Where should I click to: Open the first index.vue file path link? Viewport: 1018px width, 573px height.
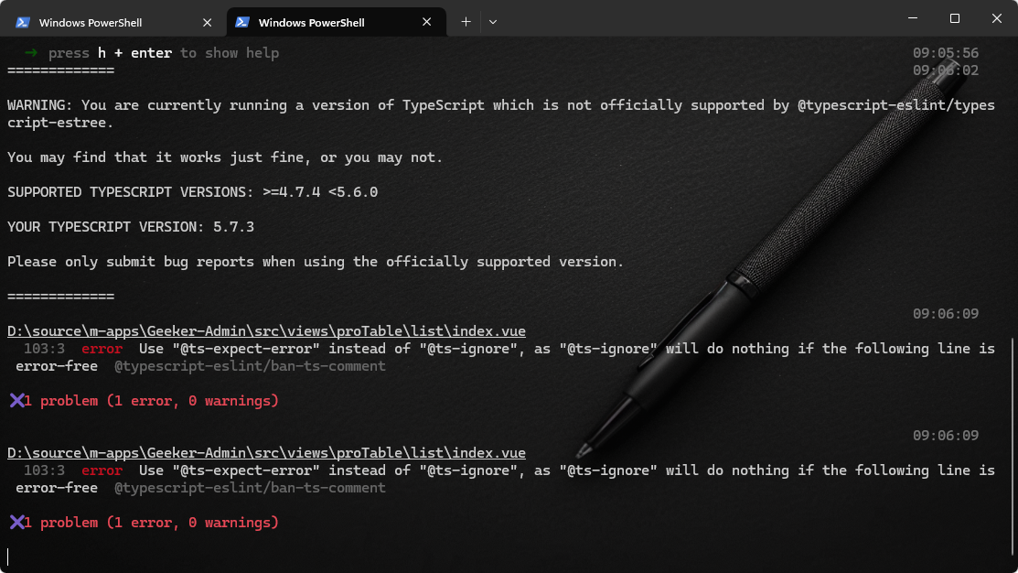266,330
